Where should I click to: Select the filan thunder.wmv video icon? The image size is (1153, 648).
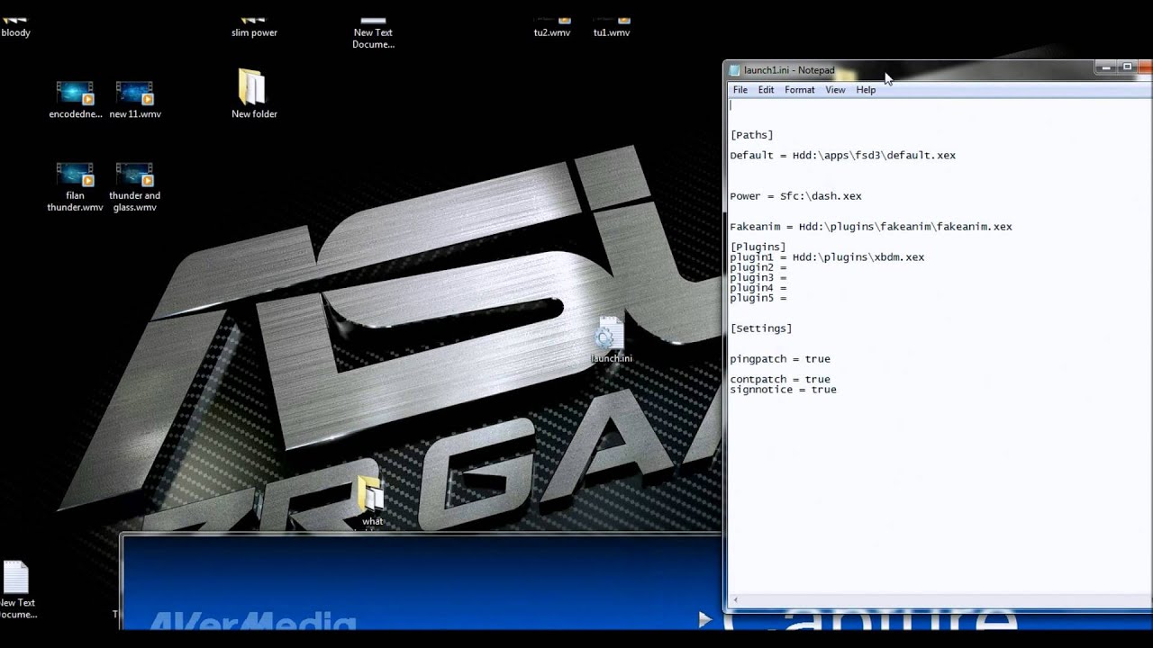(x=75, y=187)
